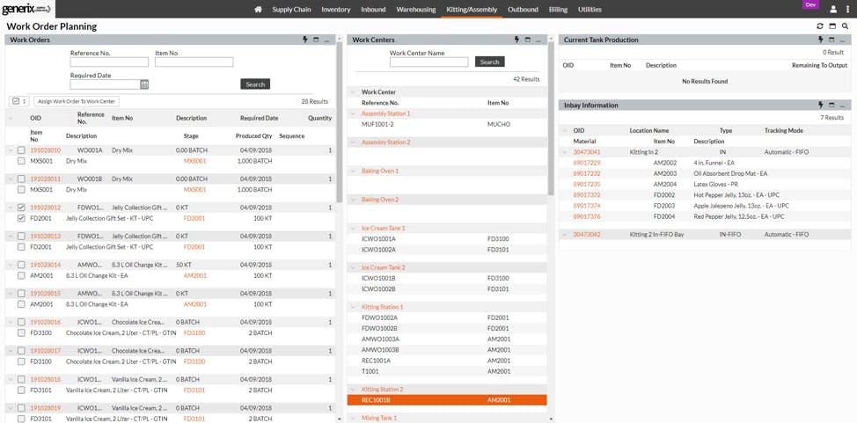Collapse Inbay location 30473041 row

pos(565,152)
